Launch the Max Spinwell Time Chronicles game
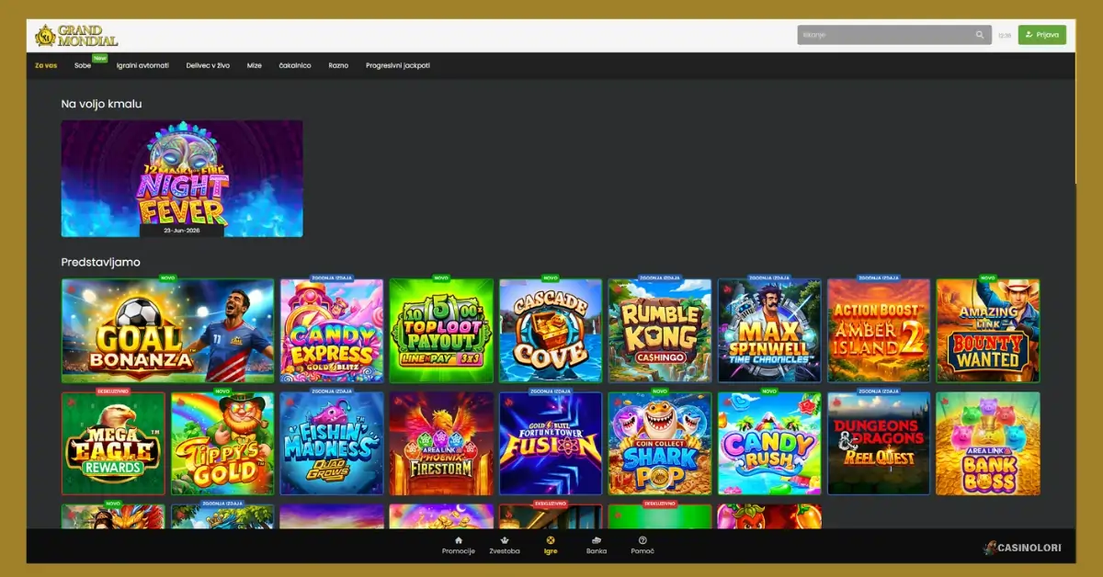The image size is (1103, 577). tap(769, 331)
